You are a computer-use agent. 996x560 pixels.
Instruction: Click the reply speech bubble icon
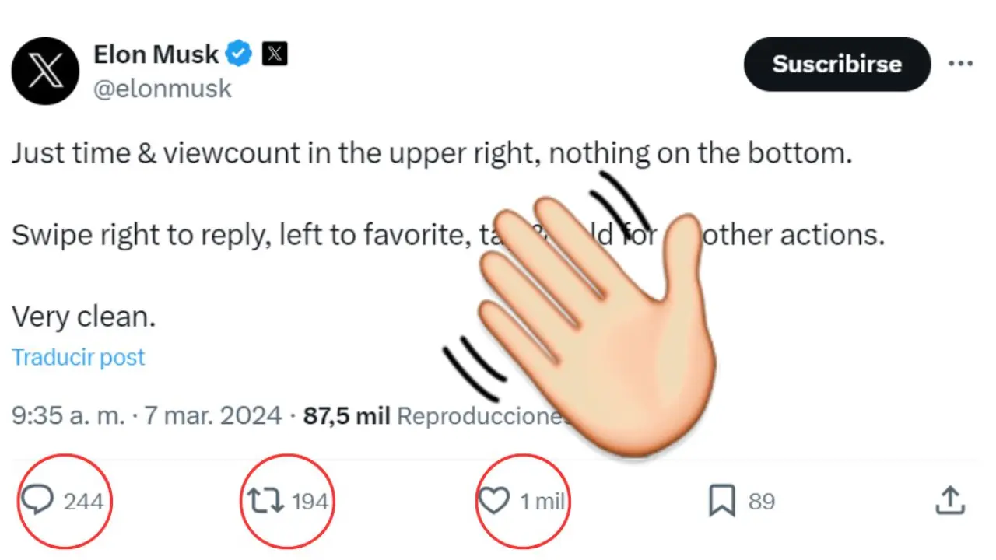pos(37,500)
